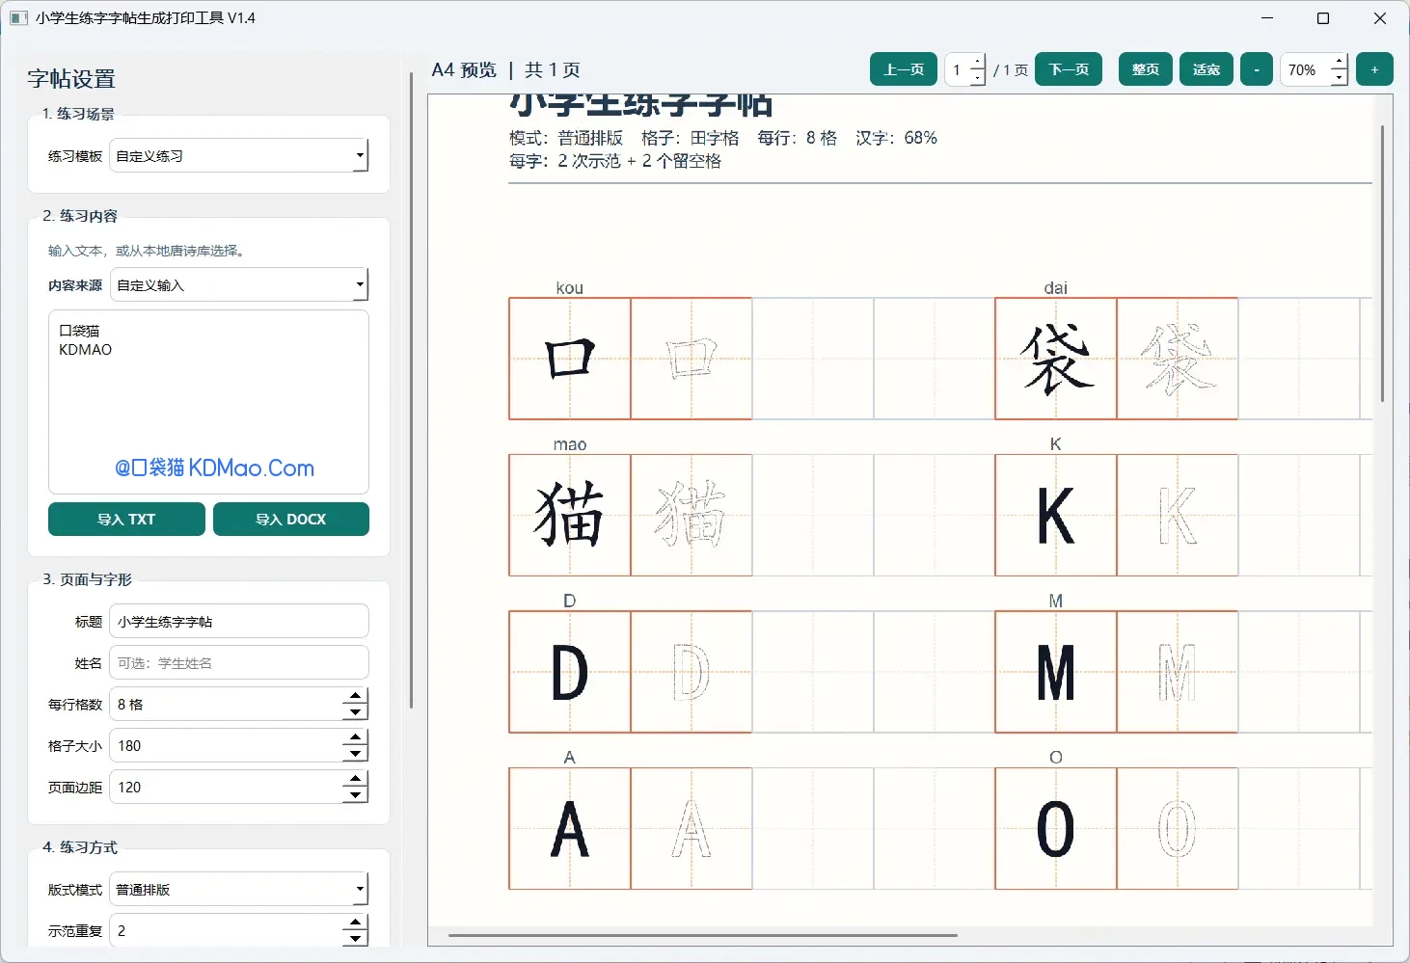Click the preview horizontal scrollbar

point(702,935)
